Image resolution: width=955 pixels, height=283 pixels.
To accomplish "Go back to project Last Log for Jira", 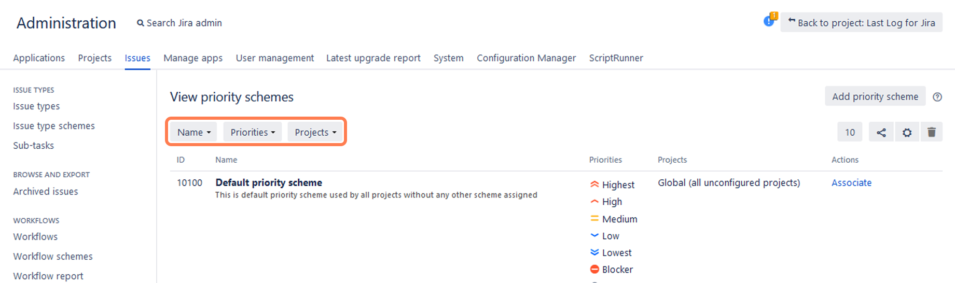I will [x=861, y=23].
